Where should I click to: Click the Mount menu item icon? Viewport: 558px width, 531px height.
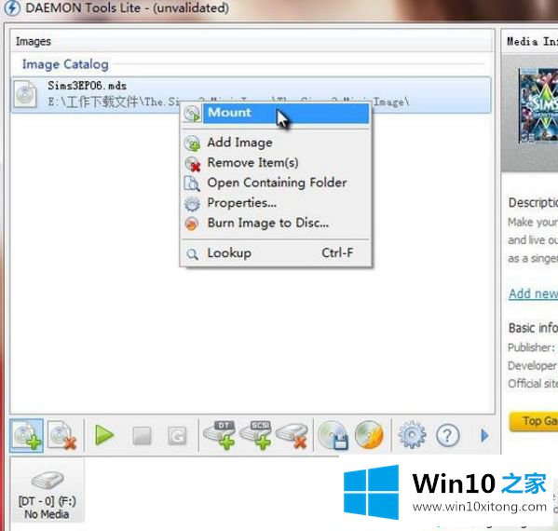point(192,114)
